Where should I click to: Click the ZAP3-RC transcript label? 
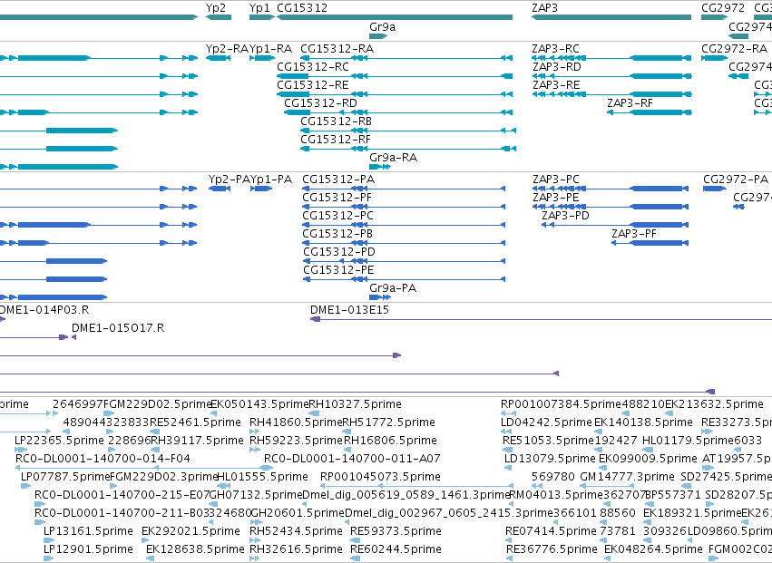[556, 49]
